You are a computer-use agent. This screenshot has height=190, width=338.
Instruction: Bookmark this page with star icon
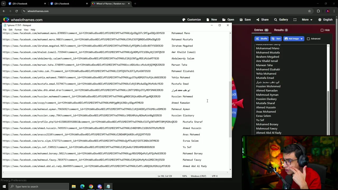(309, 11)
